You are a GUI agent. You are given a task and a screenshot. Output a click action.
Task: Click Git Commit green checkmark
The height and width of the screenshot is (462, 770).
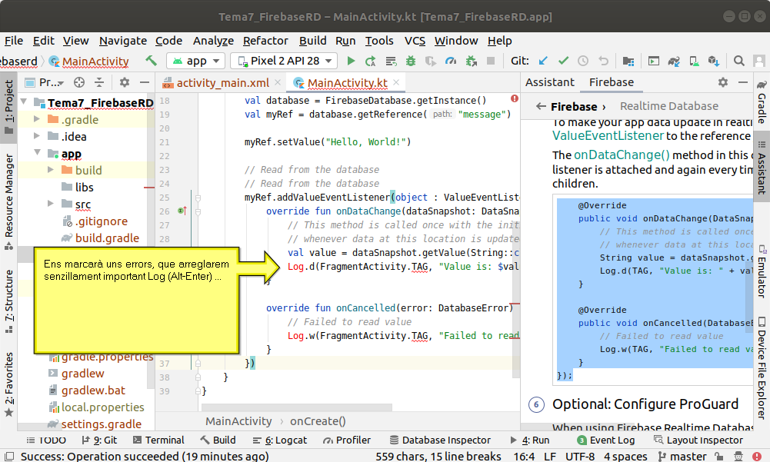coord(563,61)
